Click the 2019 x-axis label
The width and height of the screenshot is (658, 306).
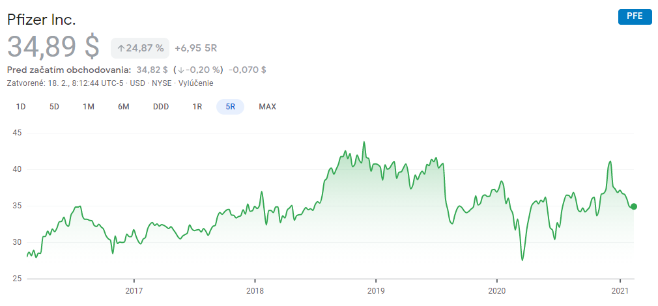[376, 290]
